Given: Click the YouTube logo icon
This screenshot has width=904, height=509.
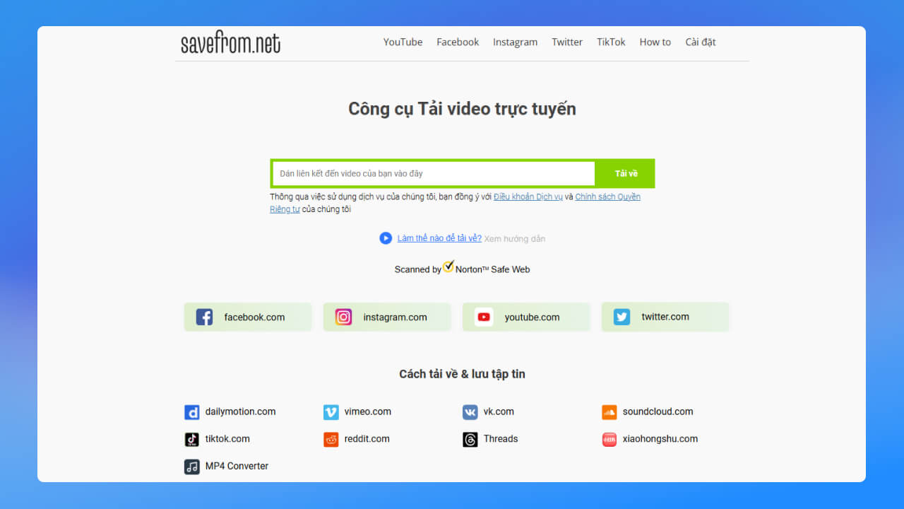Looking at the screenshot, I should (484, 317).
